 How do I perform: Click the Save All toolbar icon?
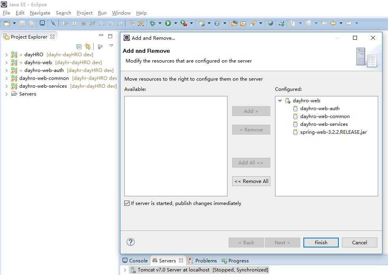(x=31, y=23)
